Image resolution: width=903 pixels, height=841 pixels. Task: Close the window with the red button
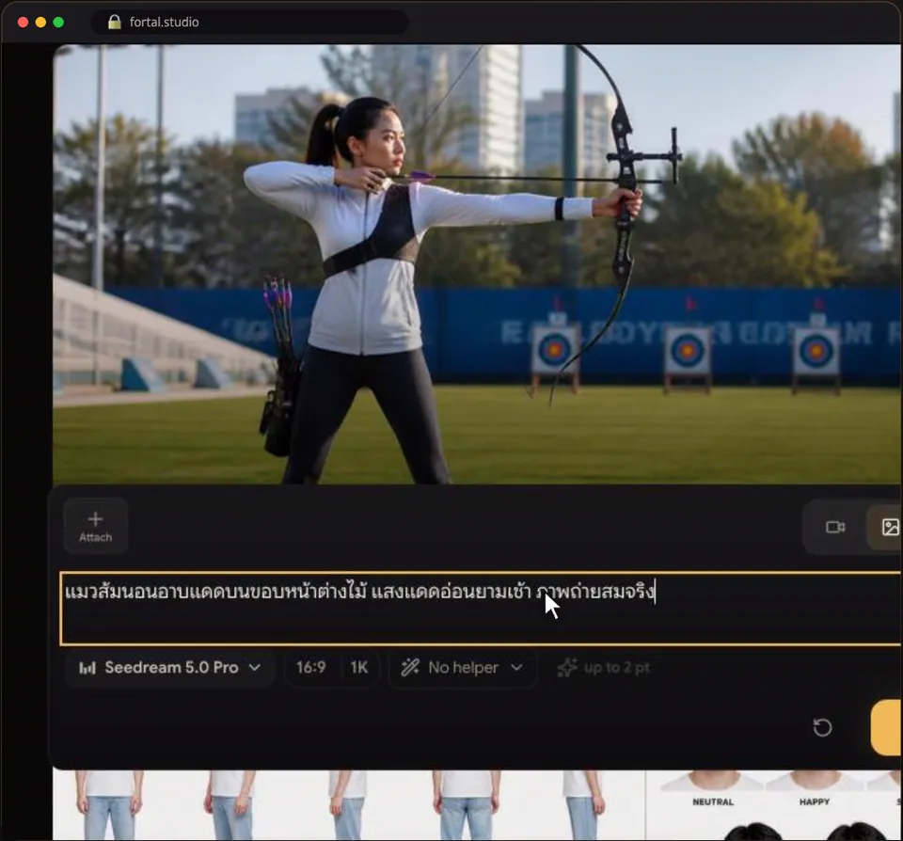23,22
